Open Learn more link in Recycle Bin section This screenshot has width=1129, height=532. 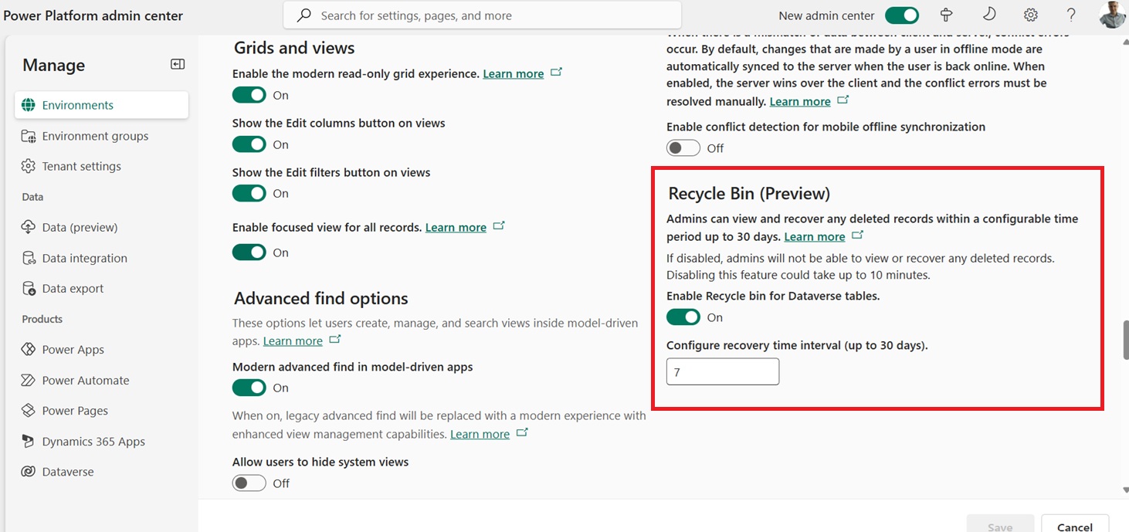[x=815, y=237]
